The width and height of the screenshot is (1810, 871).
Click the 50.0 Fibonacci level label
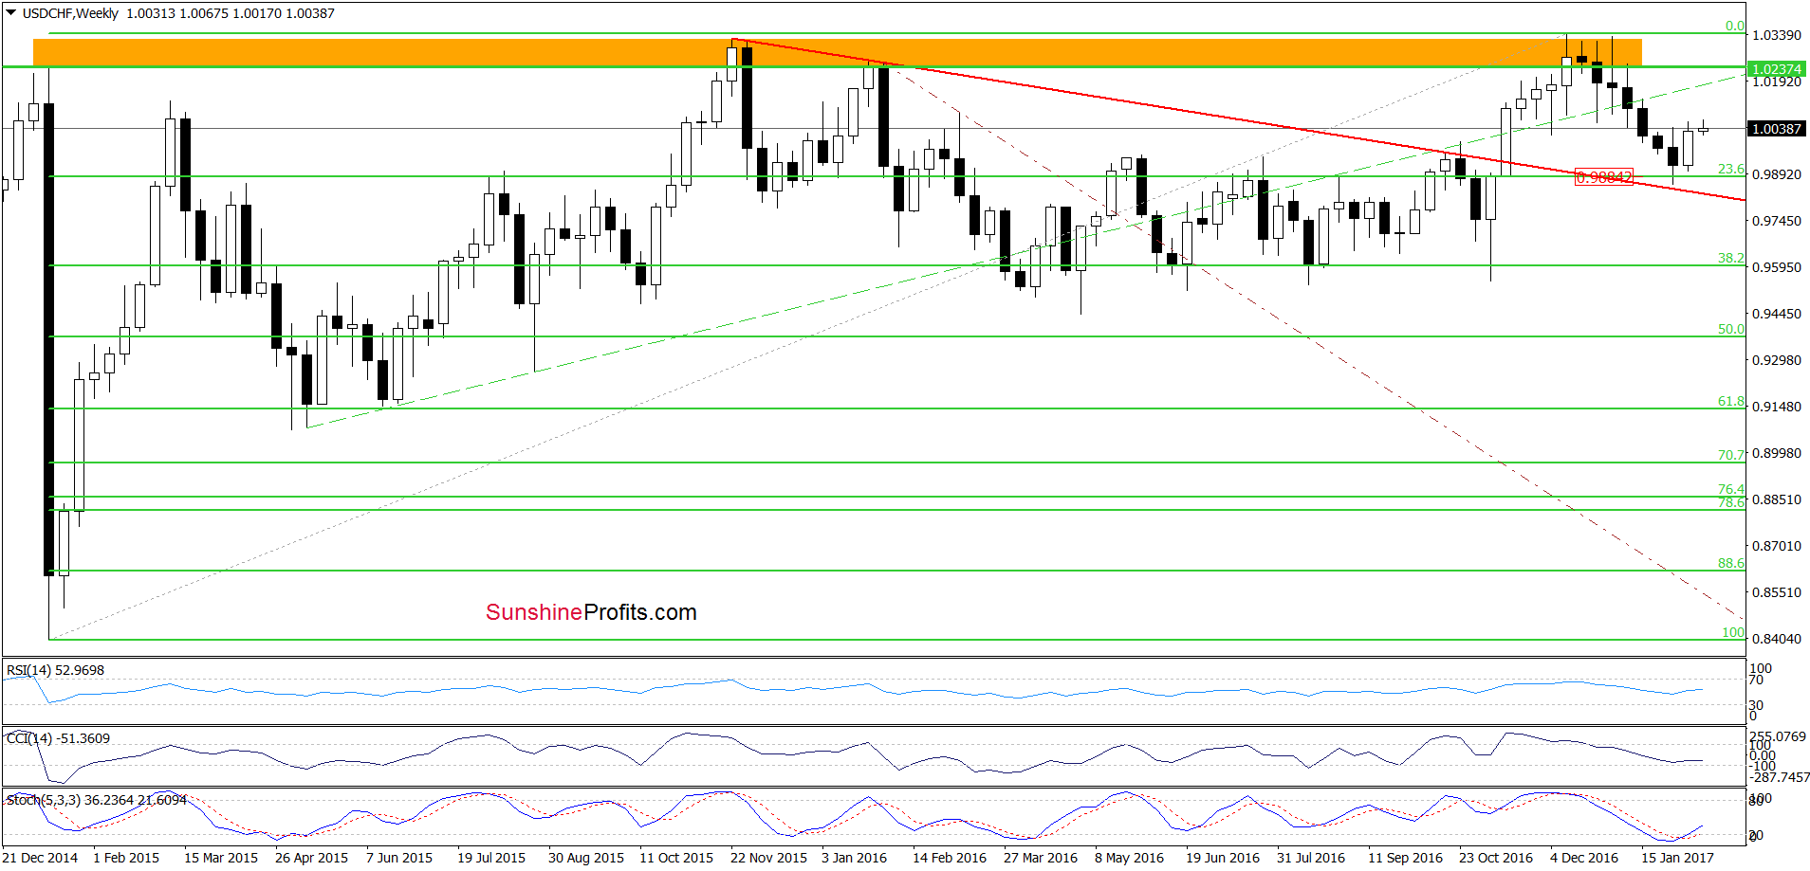click(x=1731, y=329)
